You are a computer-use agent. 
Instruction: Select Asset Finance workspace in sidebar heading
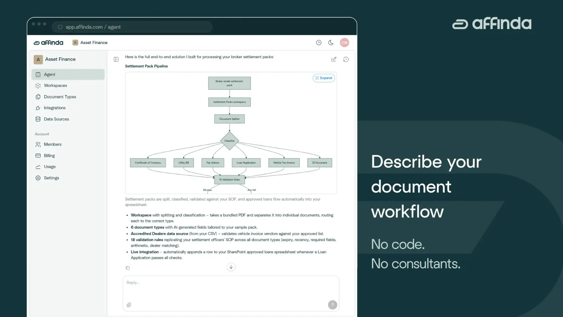point(55,59)
